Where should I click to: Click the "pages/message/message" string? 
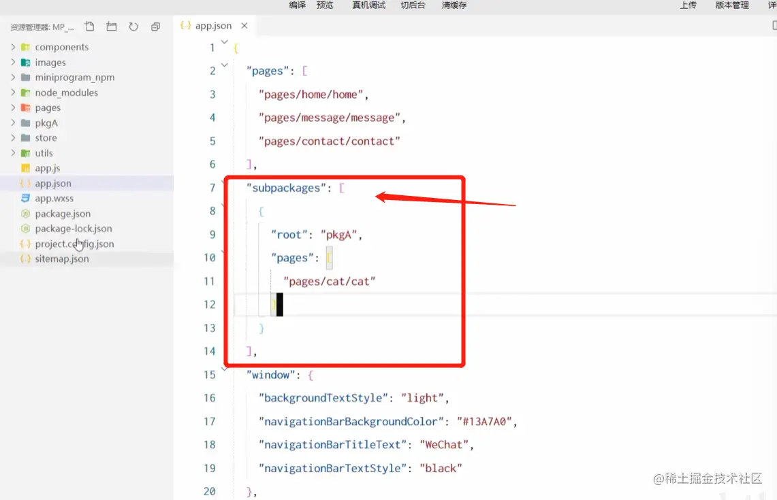[x=330, y=118]
